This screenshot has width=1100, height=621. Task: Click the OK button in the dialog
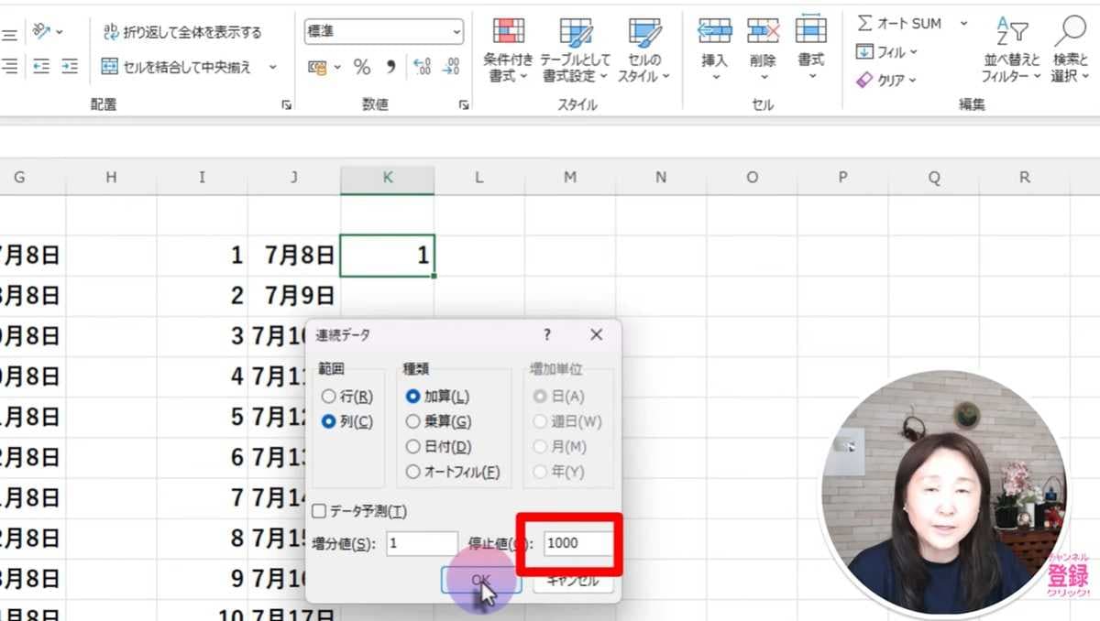coord(481,579)
